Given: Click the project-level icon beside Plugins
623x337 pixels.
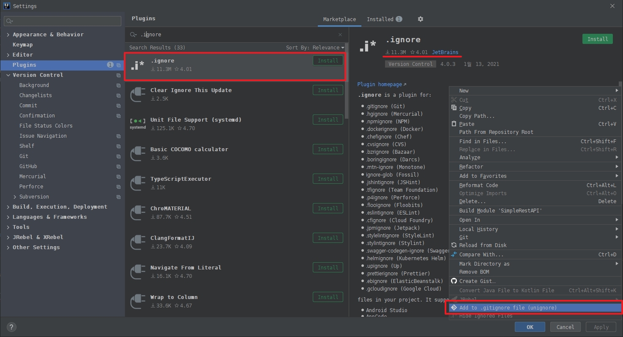Looking at the screenshot, I should 119,65.
